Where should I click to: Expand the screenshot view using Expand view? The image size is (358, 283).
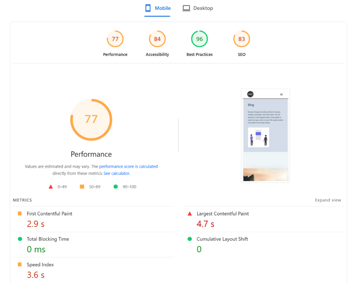328,200
